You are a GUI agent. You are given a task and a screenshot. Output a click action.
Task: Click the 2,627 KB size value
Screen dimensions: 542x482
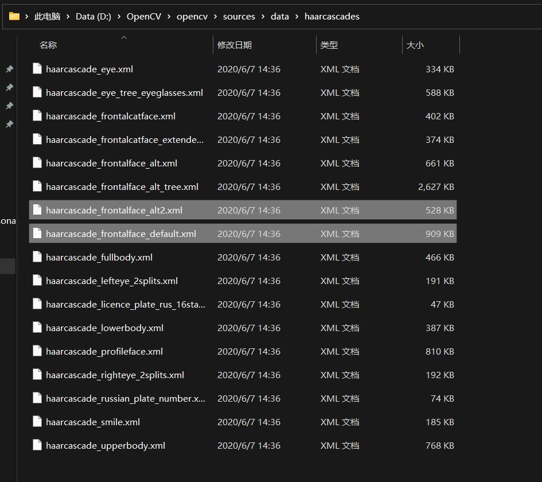pos(436,186)
